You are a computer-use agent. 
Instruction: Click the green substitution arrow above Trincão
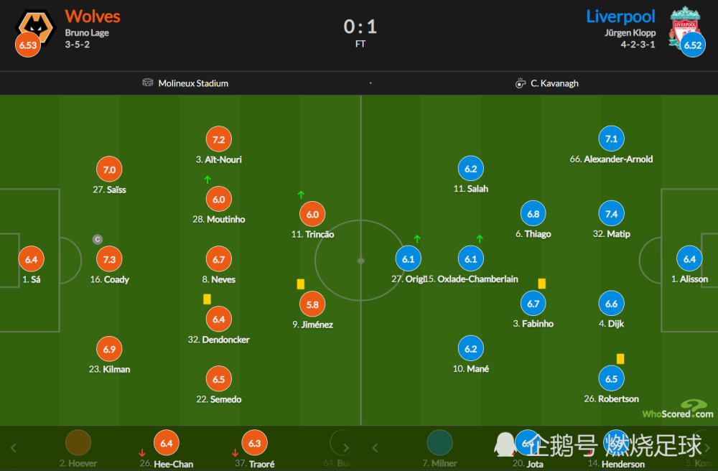(x=301, y=195)
